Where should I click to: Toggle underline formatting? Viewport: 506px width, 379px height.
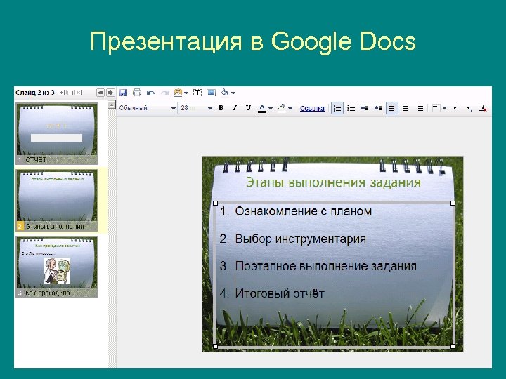[248, 108]
